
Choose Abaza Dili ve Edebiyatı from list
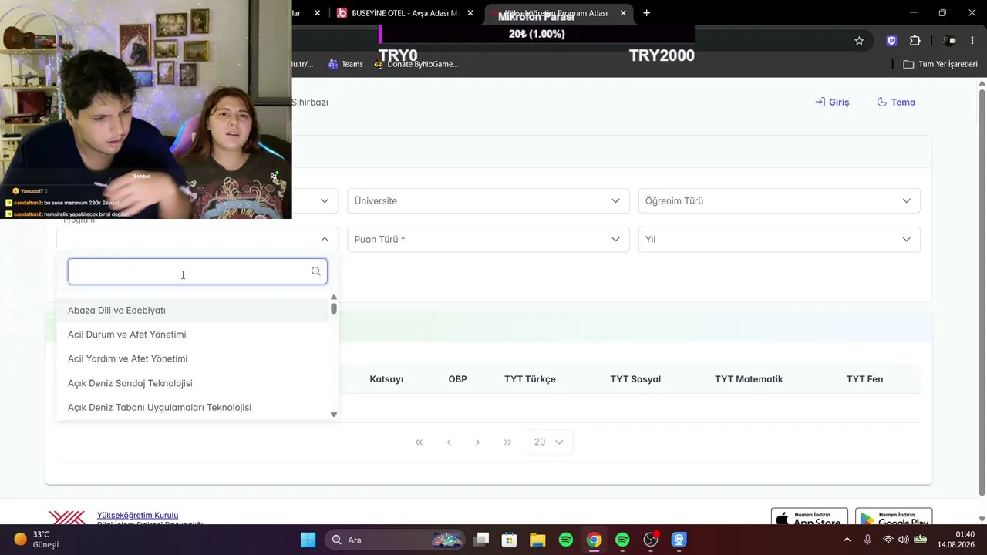(x=193, y=310)
